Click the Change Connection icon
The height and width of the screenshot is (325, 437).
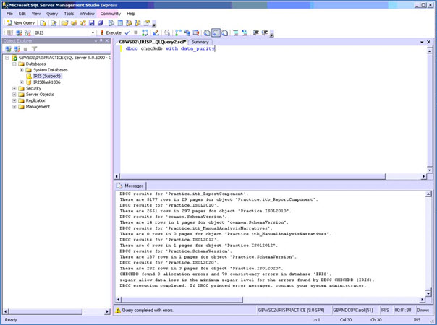(x=27, y=32)
